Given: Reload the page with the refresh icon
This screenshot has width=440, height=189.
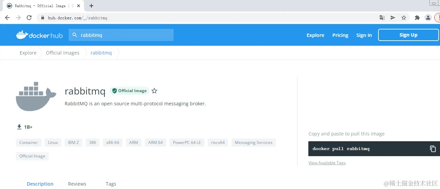Looking at the screenshot, I should pyautogui.click(x=29, y=18).
